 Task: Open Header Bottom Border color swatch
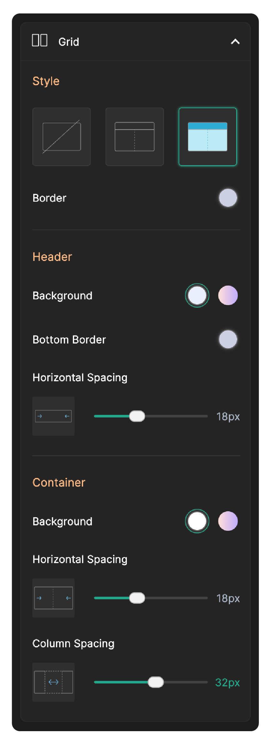coord(228,339)
